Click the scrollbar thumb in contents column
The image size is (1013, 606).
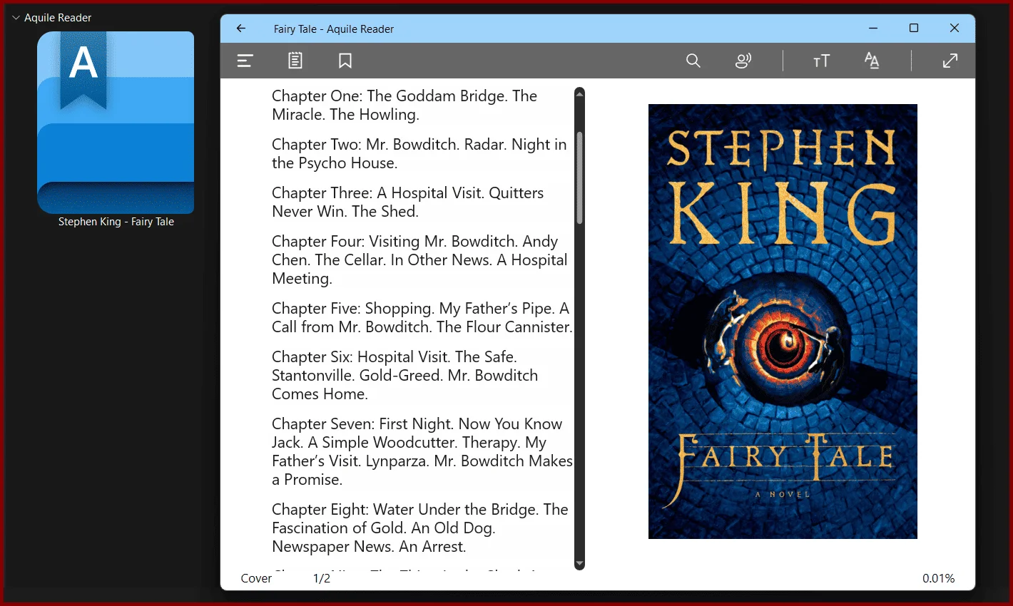coord(580,178)
